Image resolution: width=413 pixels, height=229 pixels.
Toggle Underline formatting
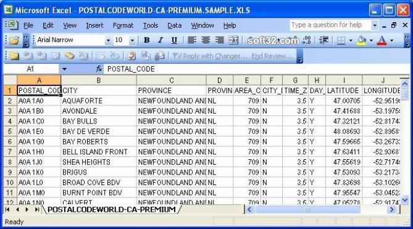click(x=174, y=40)
